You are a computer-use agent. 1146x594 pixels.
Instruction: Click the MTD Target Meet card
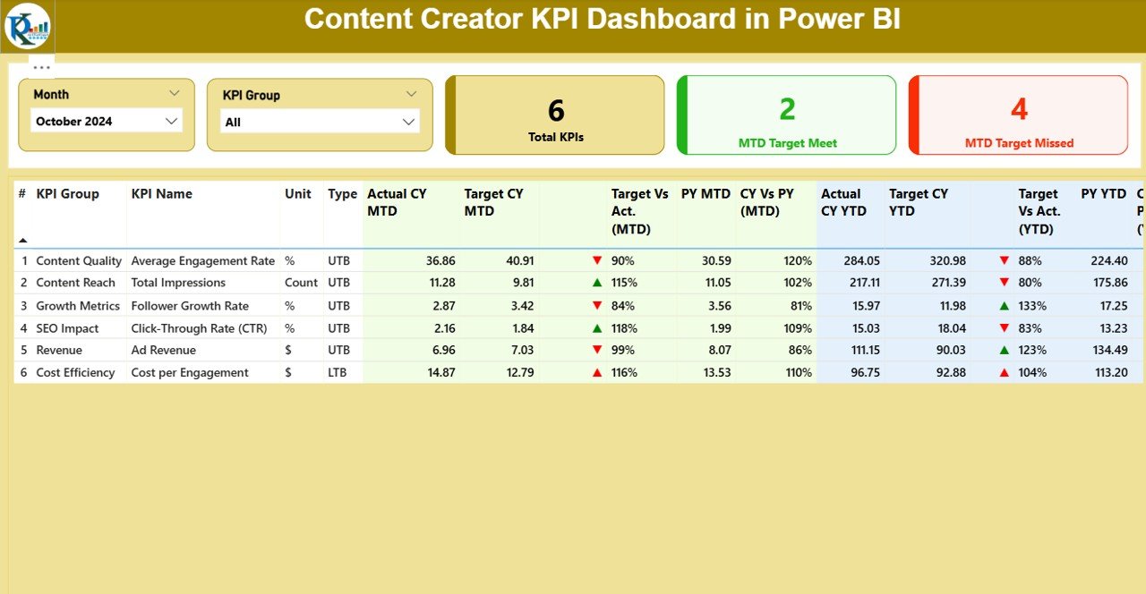[787, 115]
